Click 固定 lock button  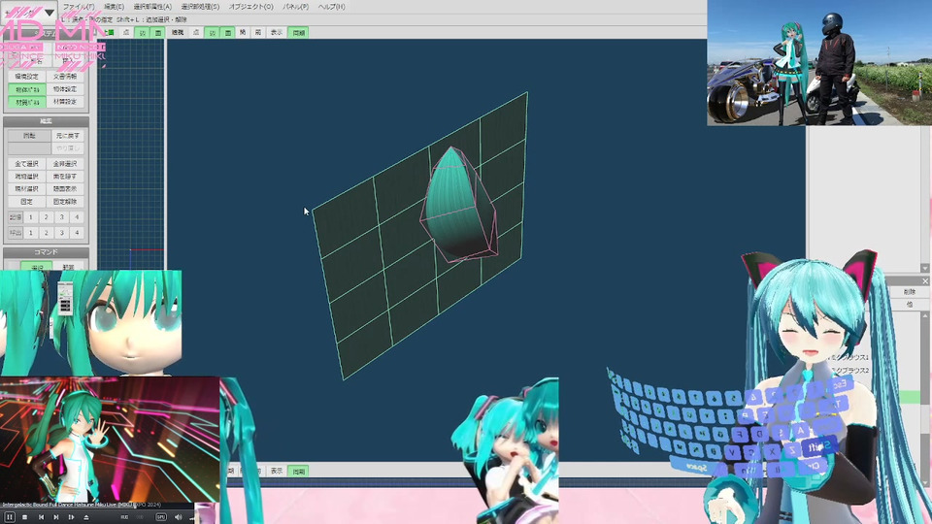coord(27,202)
